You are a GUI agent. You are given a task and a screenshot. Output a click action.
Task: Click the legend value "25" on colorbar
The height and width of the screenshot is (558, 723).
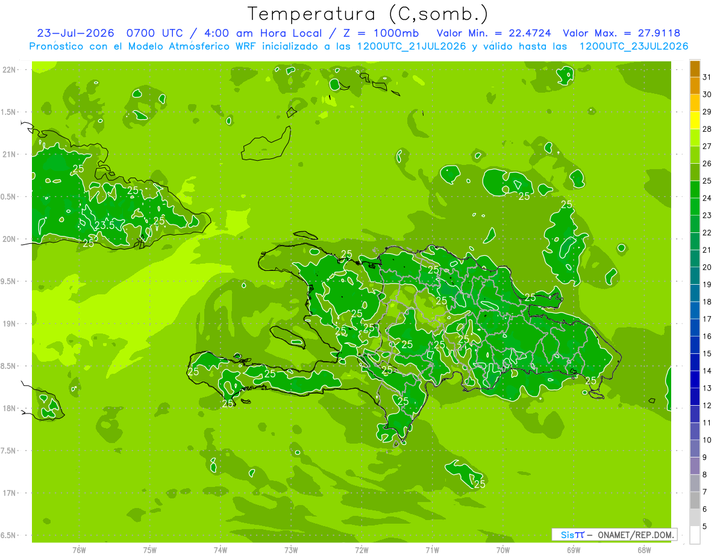coord(707,181)
